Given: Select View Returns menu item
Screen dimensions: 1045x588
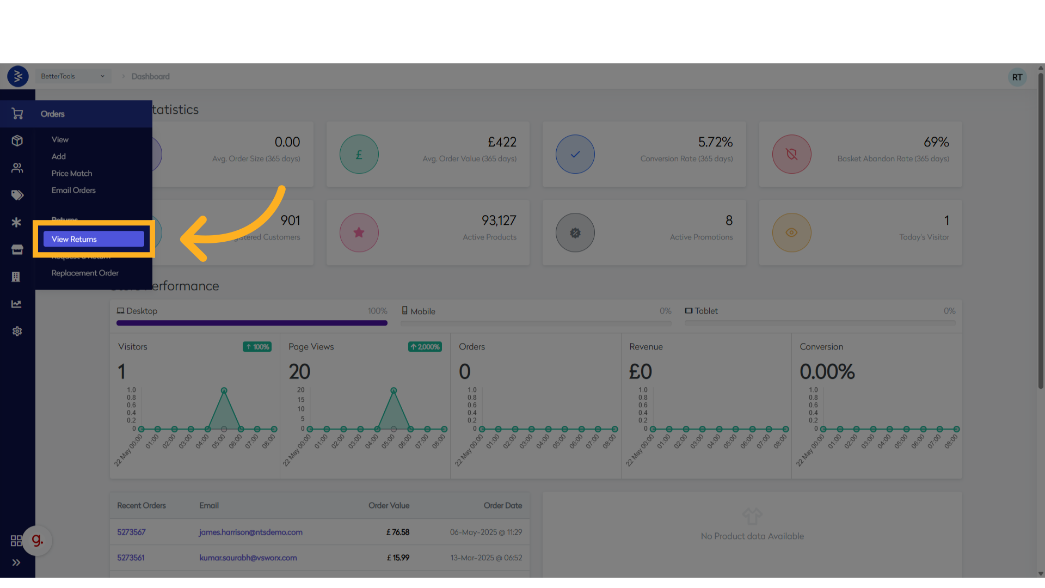Looking at the screenshot, I should tap(94, 239).
